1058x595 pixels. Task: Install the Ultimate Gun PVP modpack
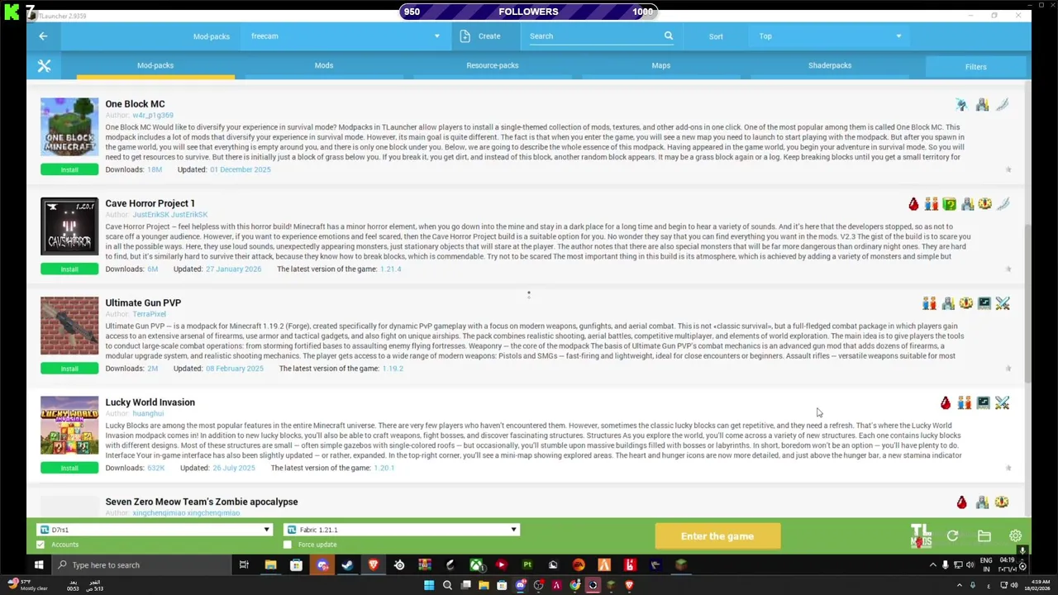(69, 369)
